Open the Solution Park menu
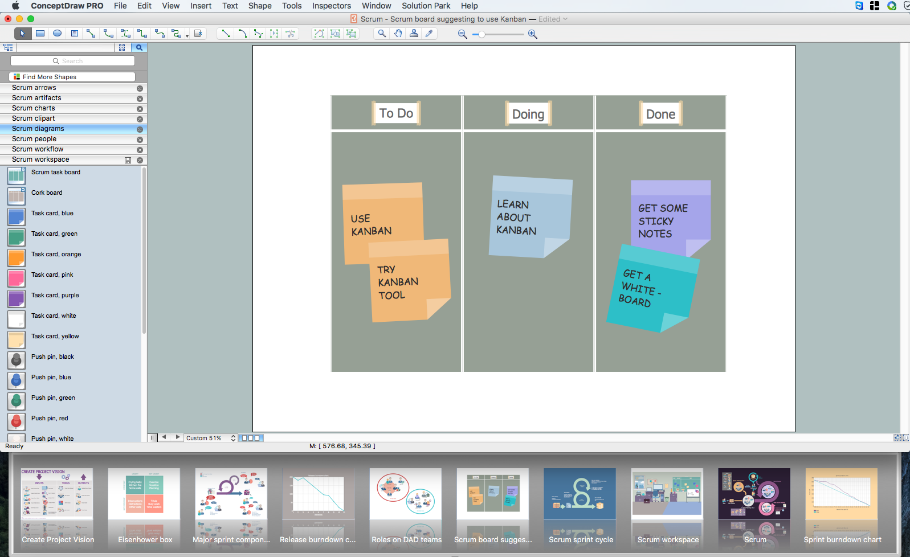Screen dimensions: 910x557 tap(426, 6)
